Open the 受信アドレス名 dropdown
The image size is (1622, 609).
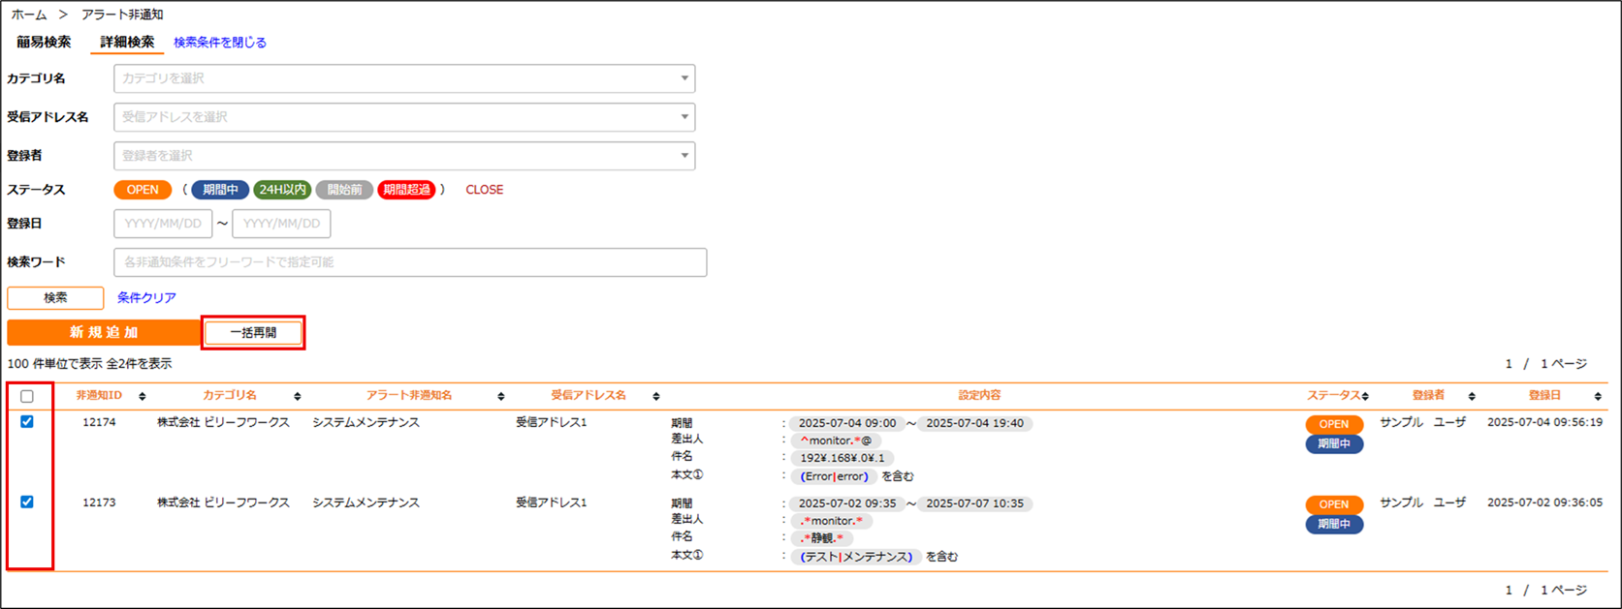coord(404,117)
